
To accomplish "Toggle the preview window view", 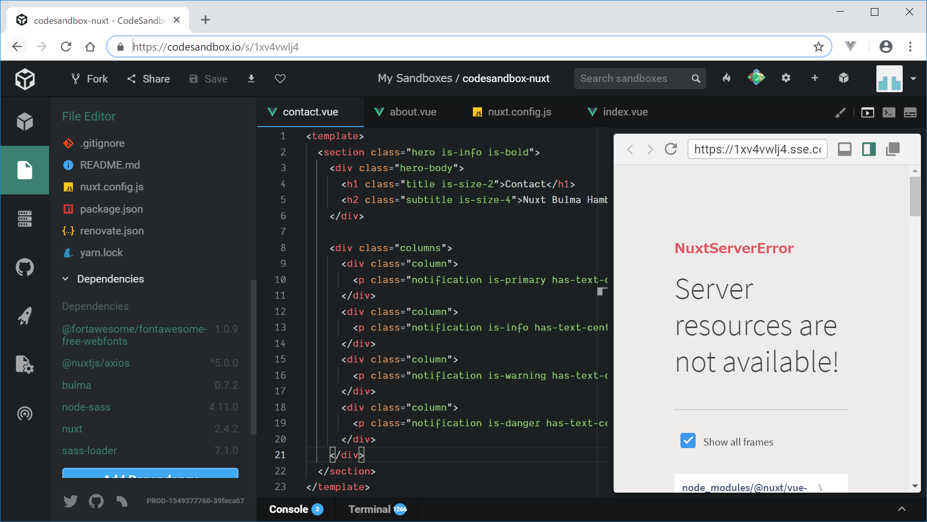I will coord(867,112).
